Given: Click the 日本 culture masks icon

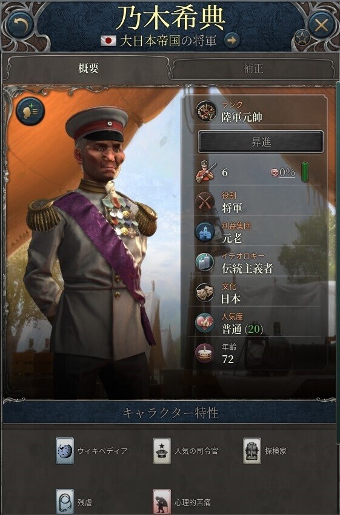Looking at the screenshot, I should click(205, 292).
